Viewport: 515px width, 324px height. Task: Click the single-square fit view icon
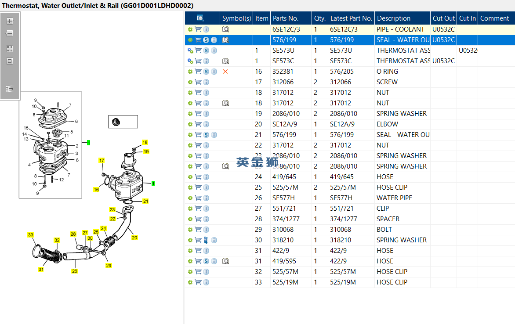tap(10, 61)
